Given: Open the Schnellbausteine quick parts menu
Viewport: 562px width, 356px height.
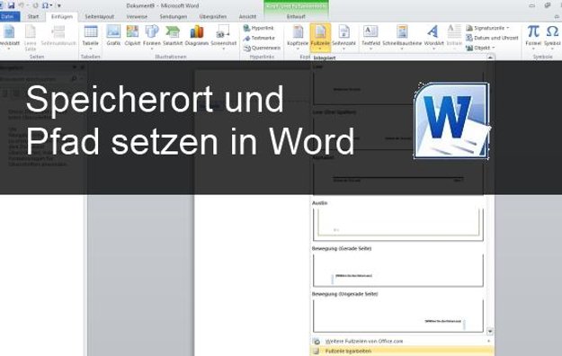Looking at the screenshot, I should point(402,38).
